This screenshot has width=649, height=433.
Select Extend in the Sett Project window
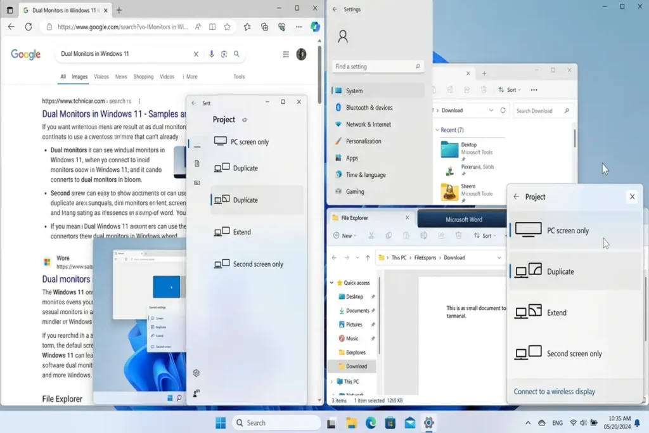pyautogui.click(x=257, y=232)
